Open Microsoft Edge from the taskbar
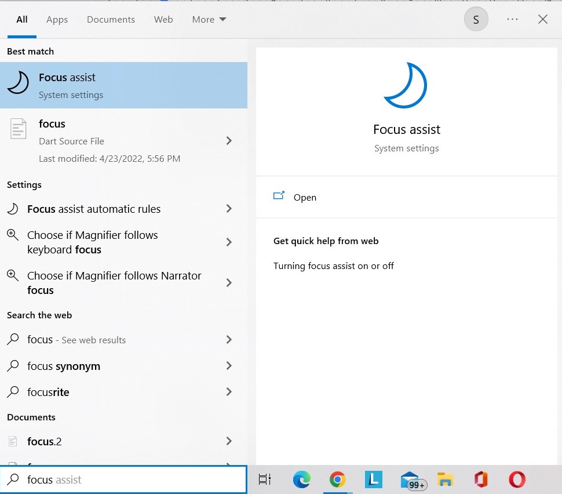Screen dimensions: 562x494 301,480
